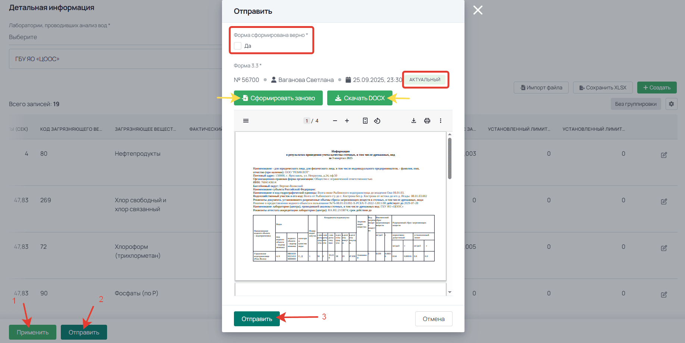Cancel the dialog with 'Отмена'
The image size is (685, 343).
(x=434, y=319)
